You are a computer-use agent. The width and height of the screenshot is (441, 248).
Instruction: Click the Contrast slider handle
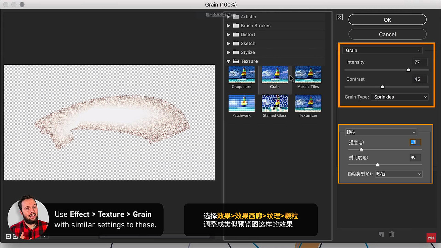pos(382,87)
